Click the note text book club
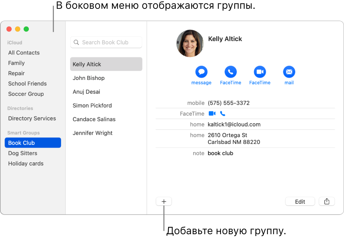Viewport: 344px width, 239px height. pos(221,153)
